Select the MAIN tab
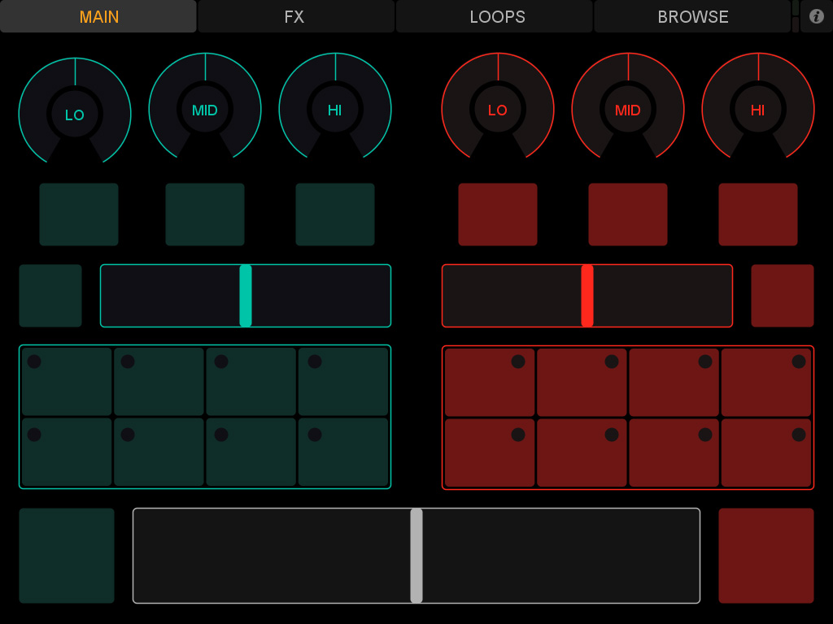The width and height of the screenshot is (833, 624). [x=98, y=16]
